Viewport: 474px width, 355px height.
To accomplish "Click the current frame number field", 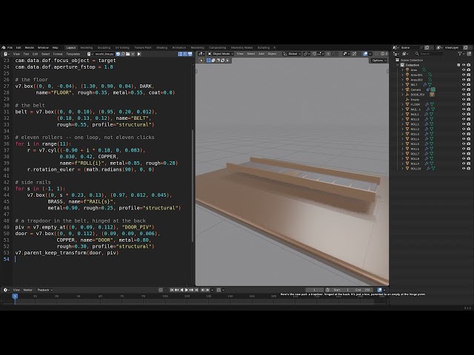I will (314, 290).
